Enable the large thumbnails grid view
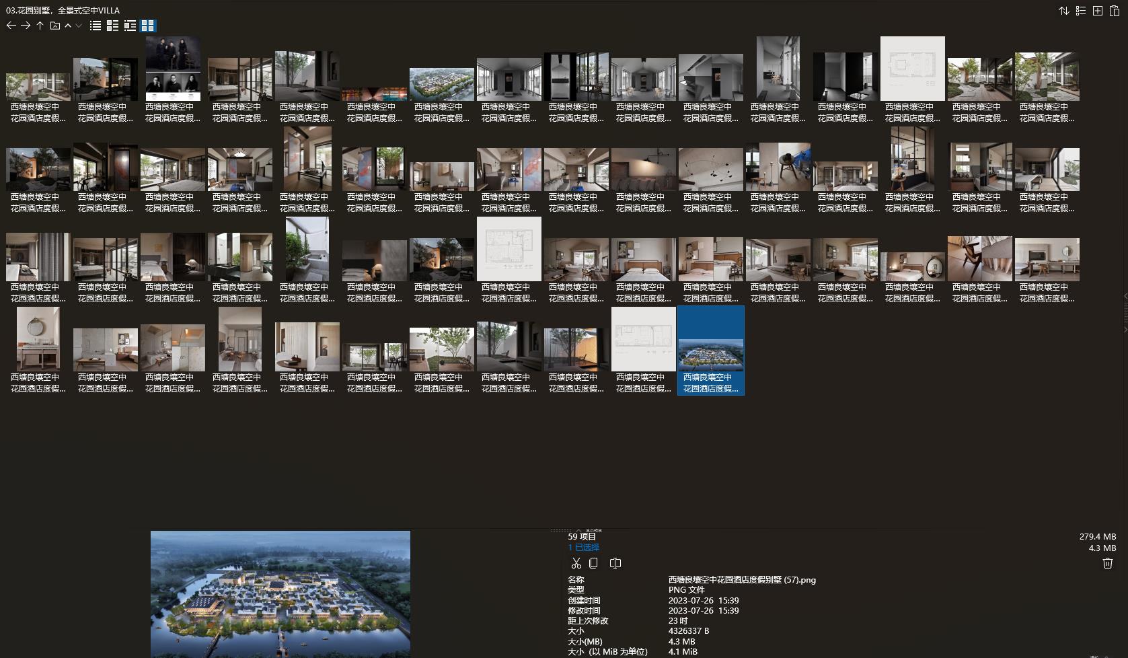The width and height of the screenshot is (1128, 658). tap(147, 26)
